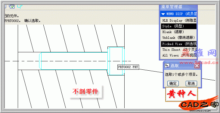Choose HLR Display menu entry
220x113 pixels.
179,20
